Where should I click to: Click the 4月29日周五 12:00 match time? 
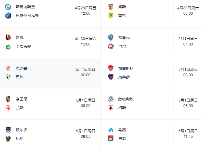point(85,11)
